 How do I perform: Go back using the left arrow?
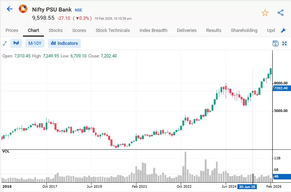click(9, 9)
